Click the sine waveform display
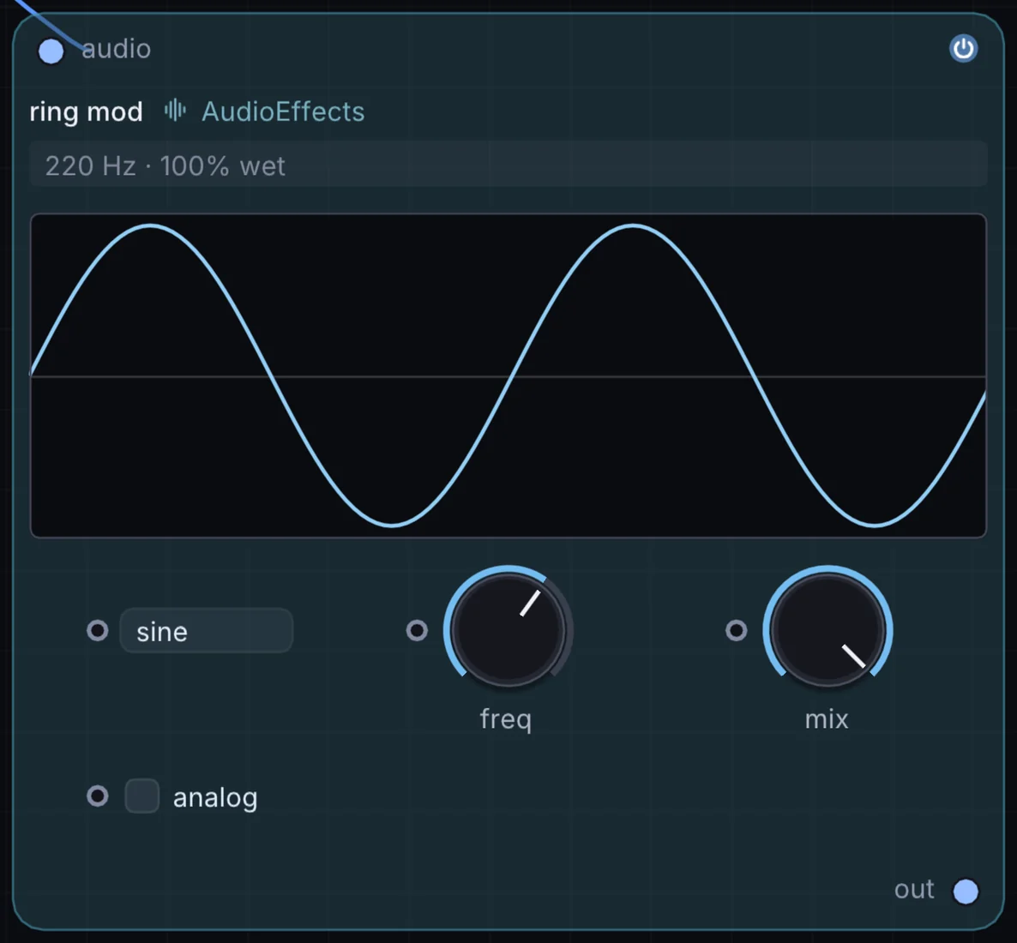The height and width of the screenshot is (943, 1017). [x=508, y=375]
